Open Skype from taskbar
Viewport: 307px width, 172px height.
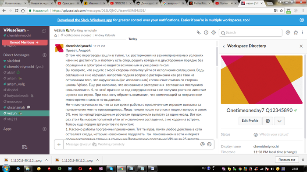point(111,169)
